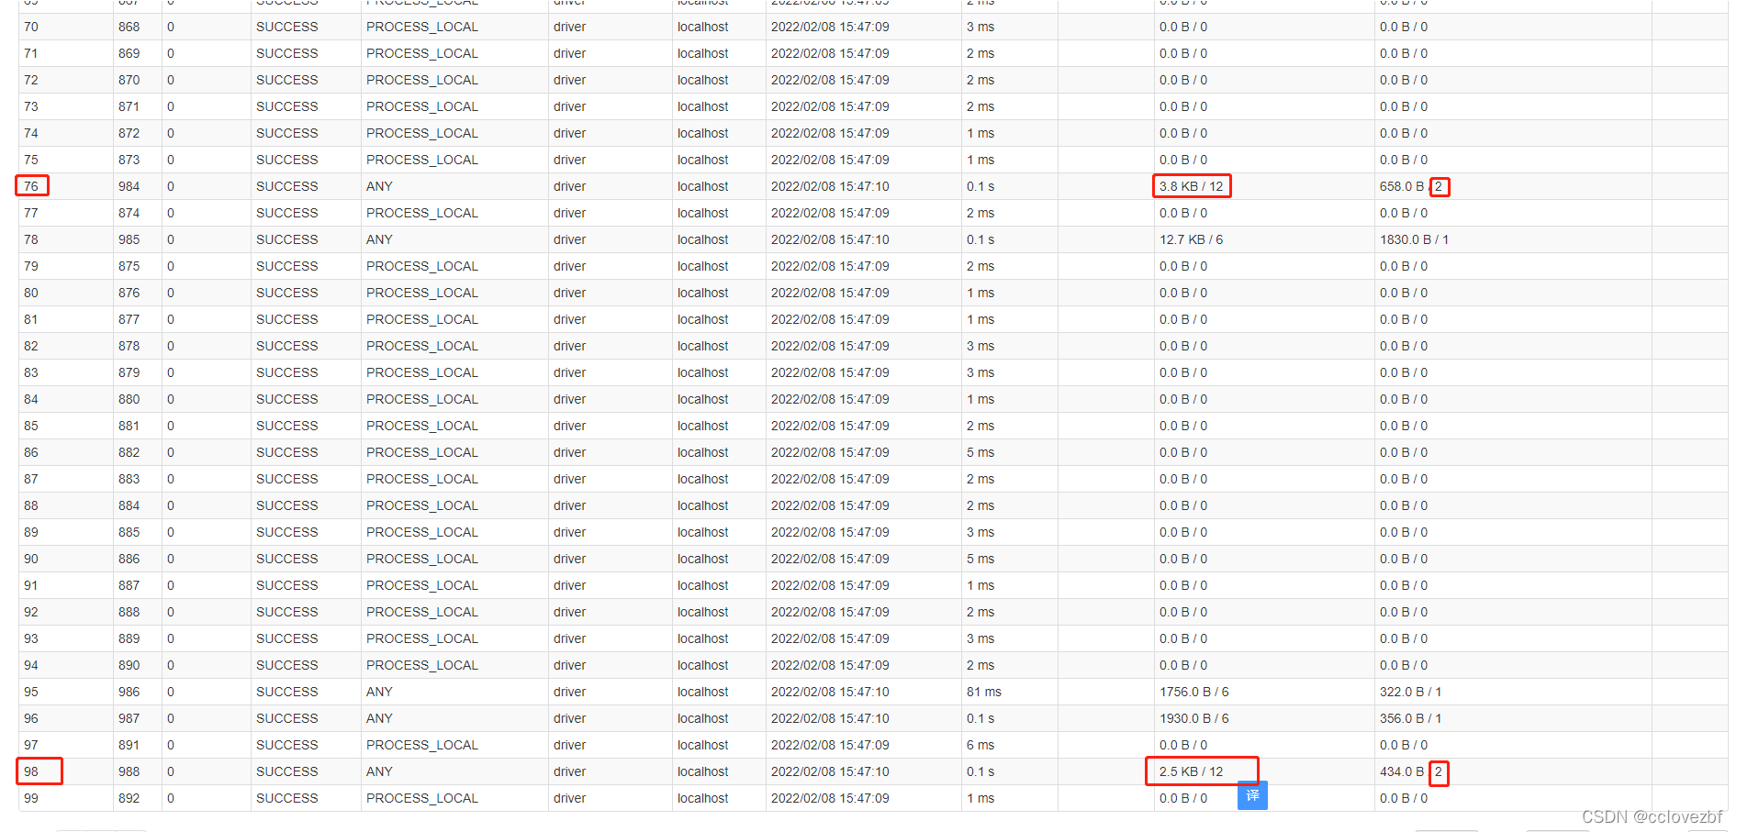Select SUCCESS status in row 74
The width and height of the screenshot is (1737, 832).
287,133
